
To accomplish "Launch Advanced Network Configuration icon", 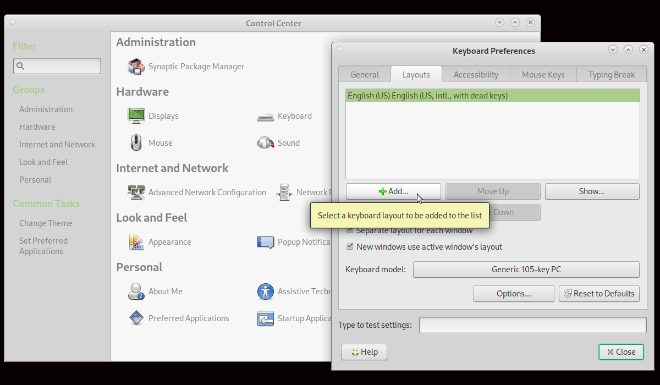I will [136, 193].
